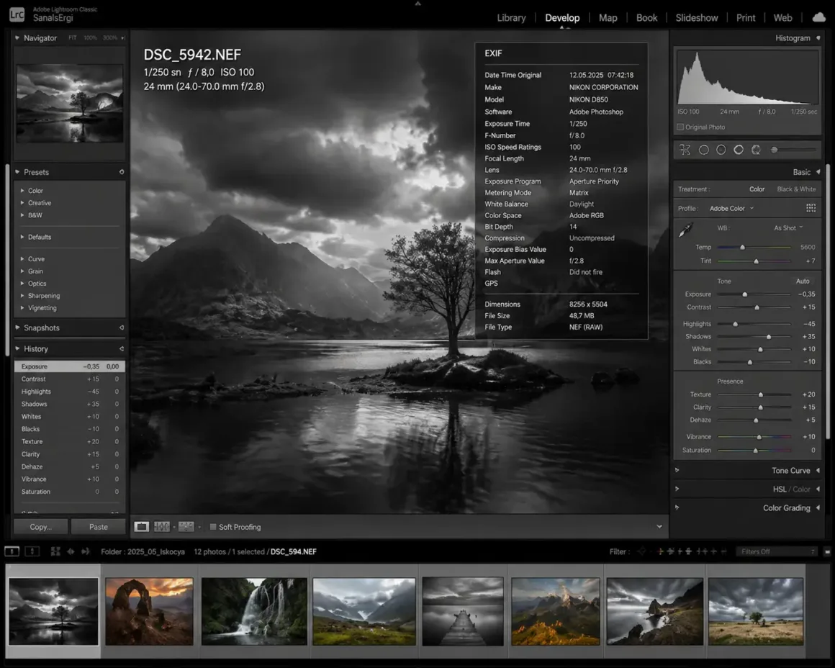Open the Filters Off dropdown
The width and height of the screenshot is (835, 668).
pyautogui.click(x=776, y=551)
